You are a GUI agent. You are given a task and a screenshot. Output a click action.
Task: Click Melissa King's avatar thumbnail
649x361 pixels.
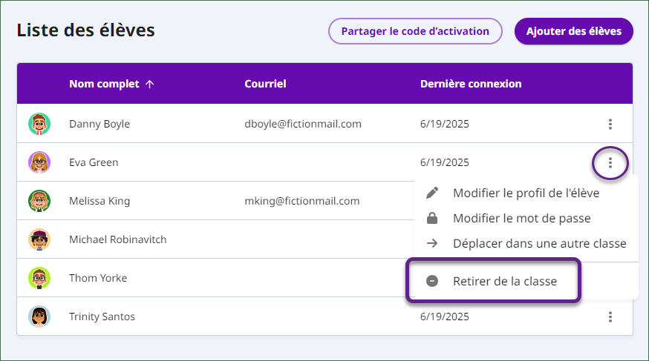pos(39,201)
